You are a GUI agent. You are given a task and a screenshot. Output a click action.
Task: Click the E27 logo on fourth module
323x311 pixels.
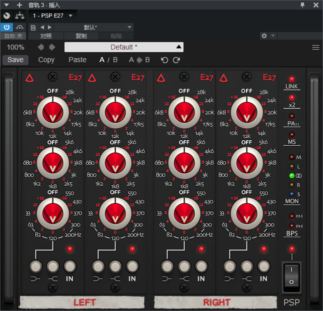point(269,78)
